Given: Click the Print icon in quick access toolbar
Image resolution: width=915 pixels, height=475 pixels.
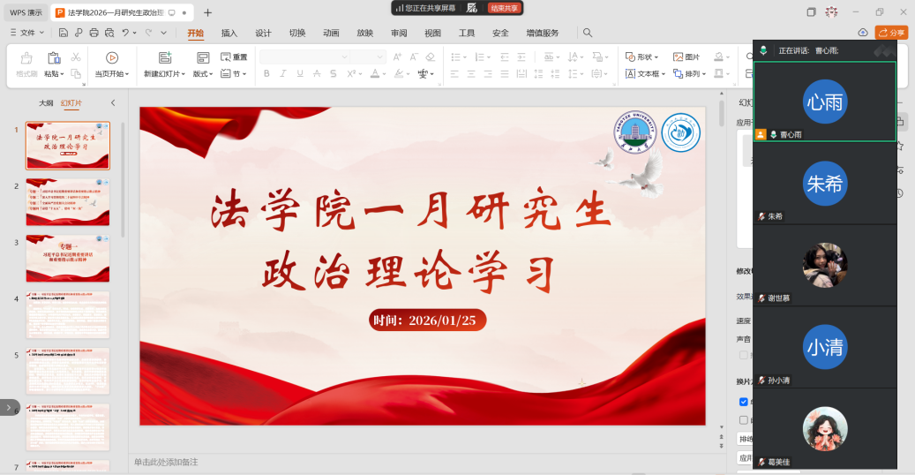Looking at the screenshot, I should click(x=94, y=33).
